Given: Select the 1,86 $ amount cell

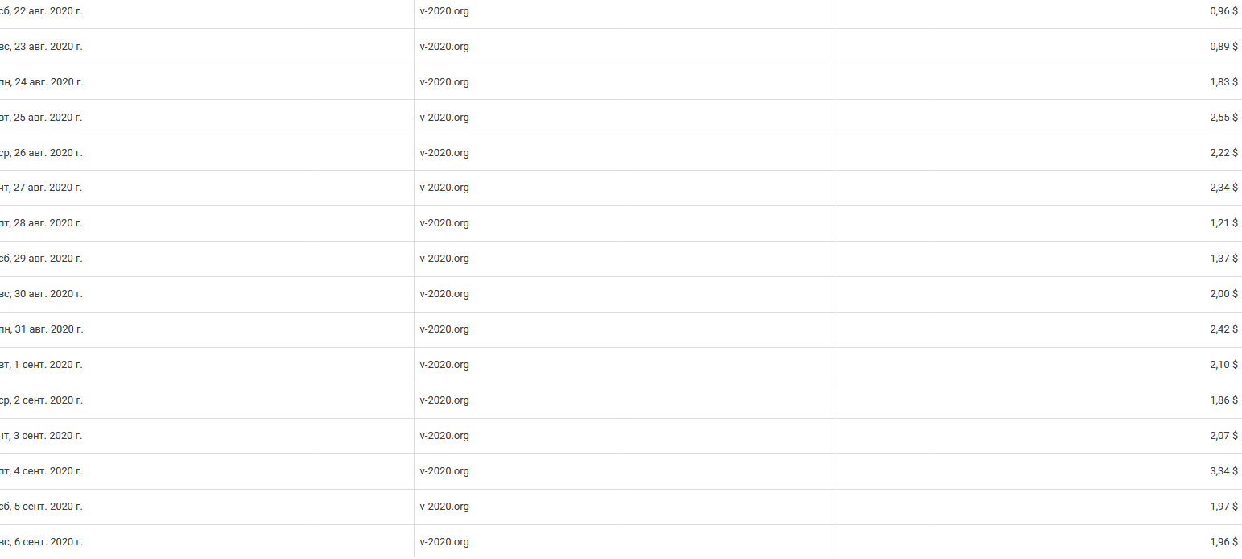Looking at the screenshot, I should [x=1223, y=400].
